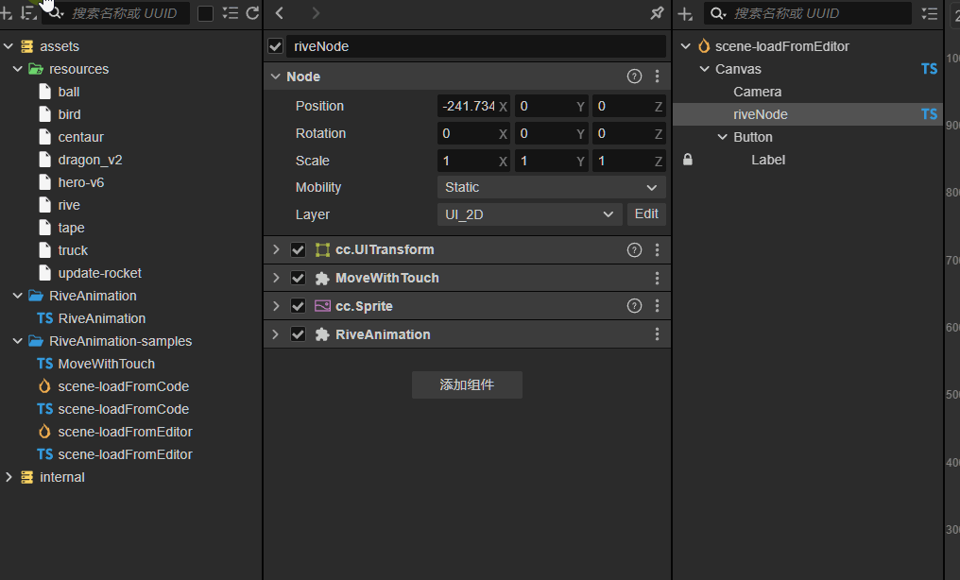Collapse the Button node in the hierarchy
This screenshot has width=960, height=580.
(722, 137)
